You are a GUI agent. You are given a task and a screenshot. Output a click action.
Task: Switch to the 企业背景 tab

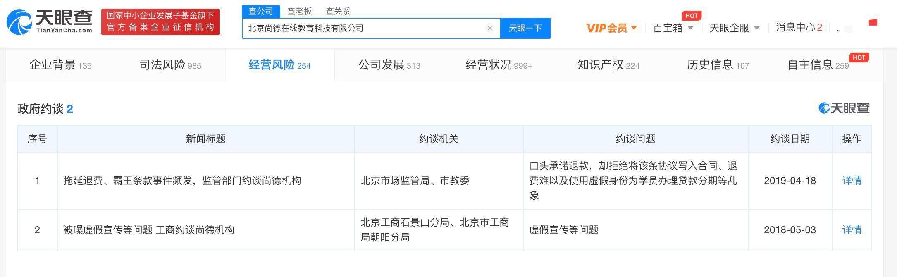[61, 65]
